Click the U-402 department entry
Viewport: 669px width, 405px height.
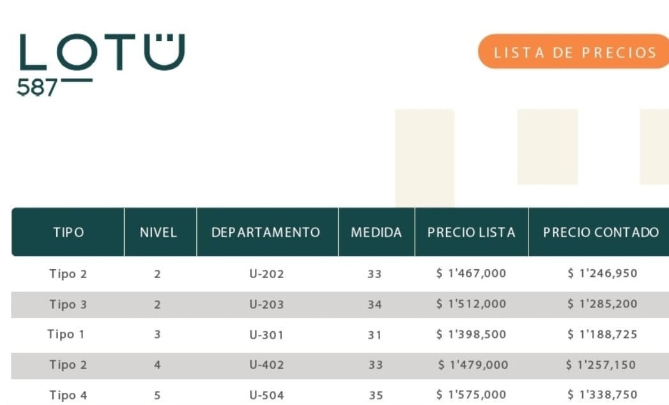click(266, 365)
